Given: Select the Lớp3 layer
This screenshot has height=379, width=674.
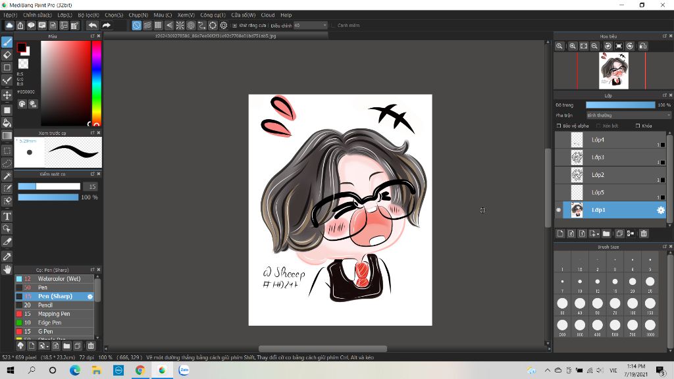Looking at the screenshot, I should (x=610, y=157).
